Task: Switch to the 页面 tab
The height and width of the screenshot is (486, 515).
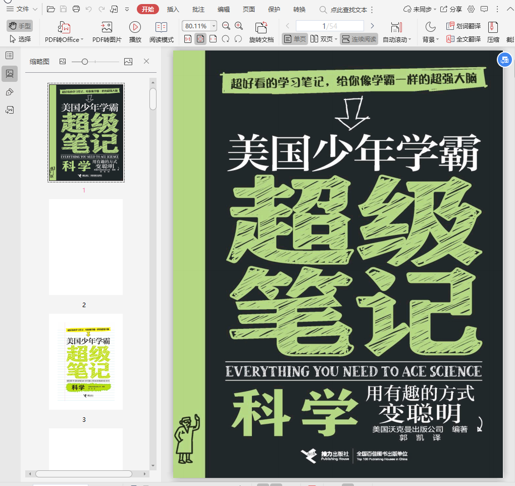Action: (248, 9)
